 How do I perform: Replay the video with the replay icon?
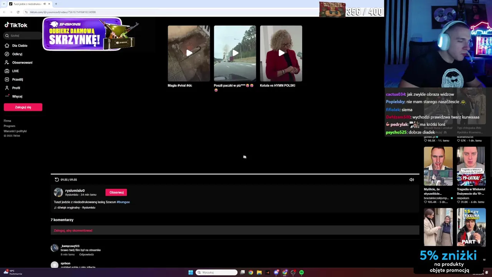57,180
